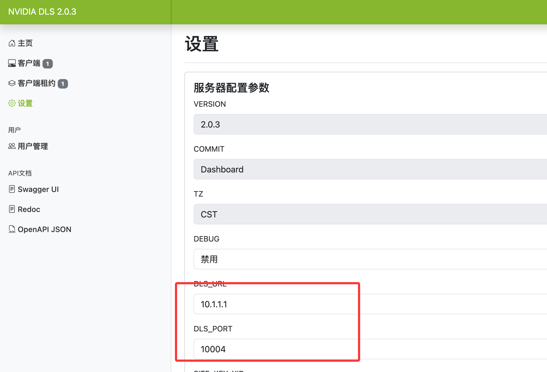
Task: Go to 客户端租约 leases page
Action: point(37,83)
